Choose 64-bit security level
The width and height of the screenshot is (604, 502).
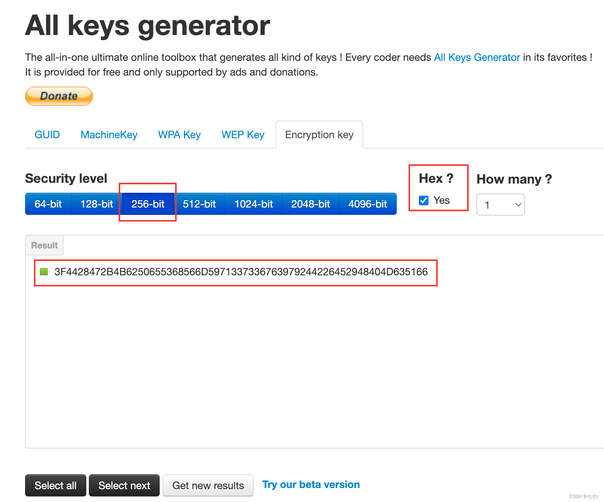coord(48,204)
